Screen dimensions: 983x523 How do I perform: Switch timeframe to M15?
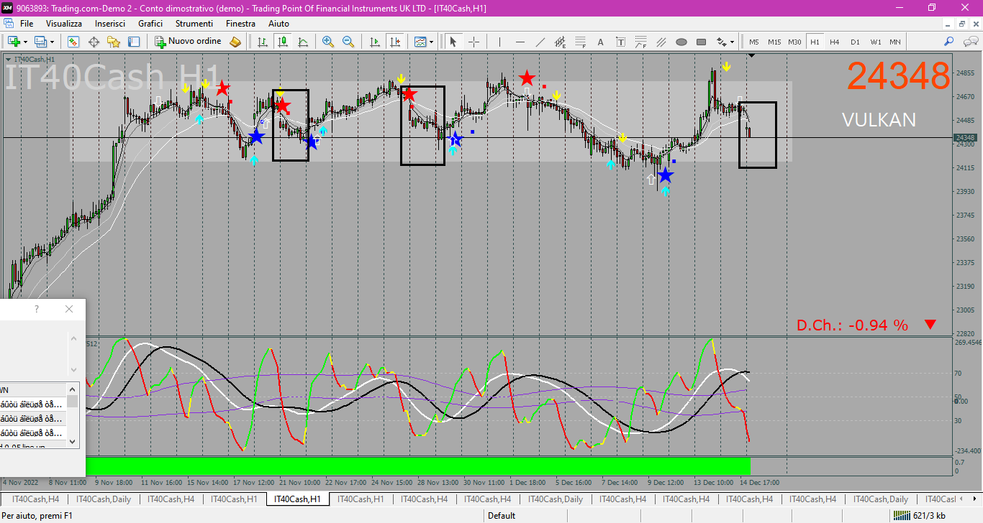[774, 42]
